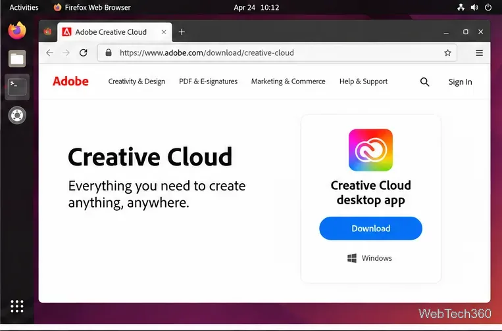Maximize the Firefox window

click(x=466, y=32)
